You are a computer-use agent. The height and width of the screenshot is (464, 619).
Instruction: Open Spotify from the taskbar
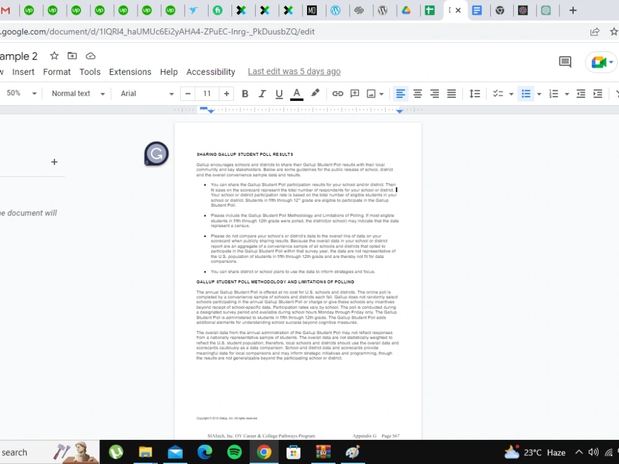pyautogui.click(x=235, y=452)
